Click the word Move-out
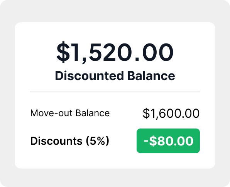Viewport: 230px width, 187px height. (x=51, y=113)
